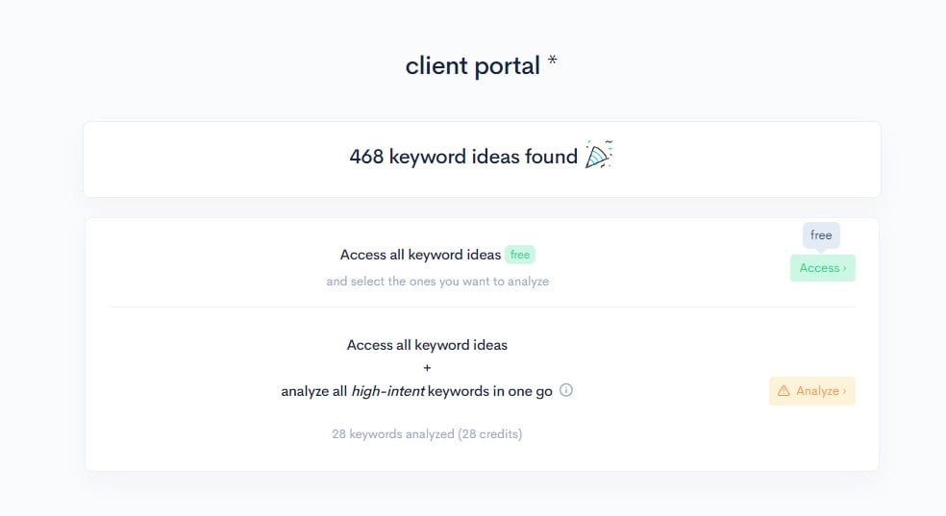Click the green free badge beside keyword ideas
The width and height of the screenshot is (946, 516).
click(x=520, y=255)
